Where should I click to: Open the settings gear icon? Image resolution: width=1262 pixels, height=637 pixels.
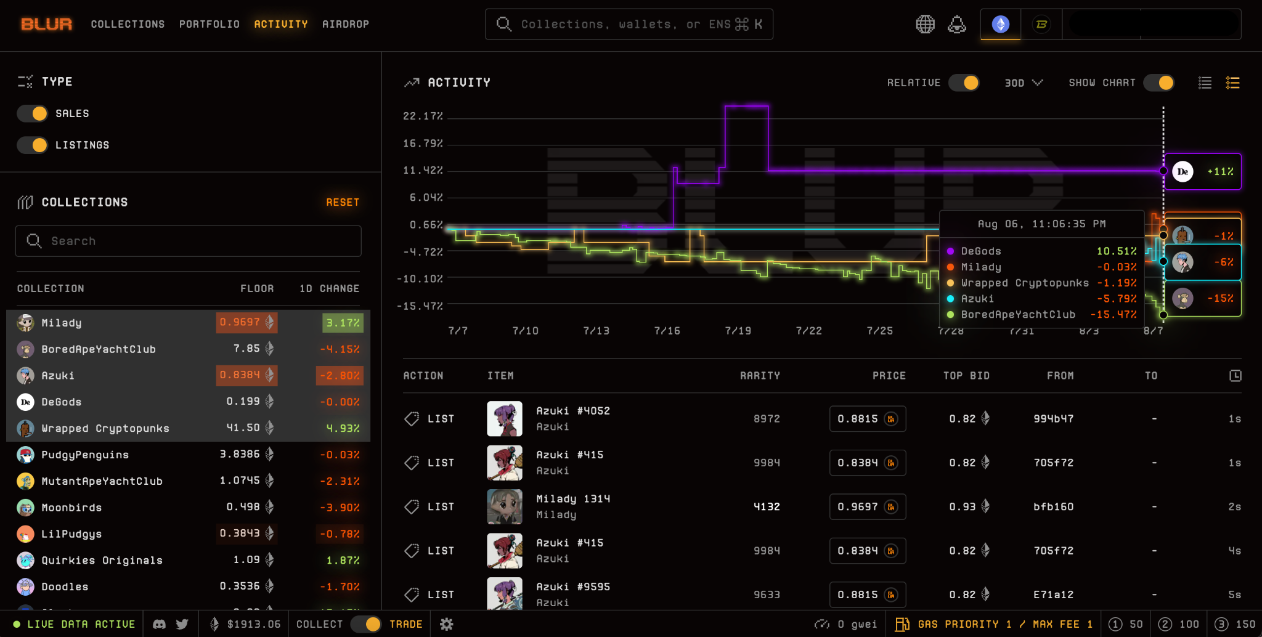coord(447,624)
